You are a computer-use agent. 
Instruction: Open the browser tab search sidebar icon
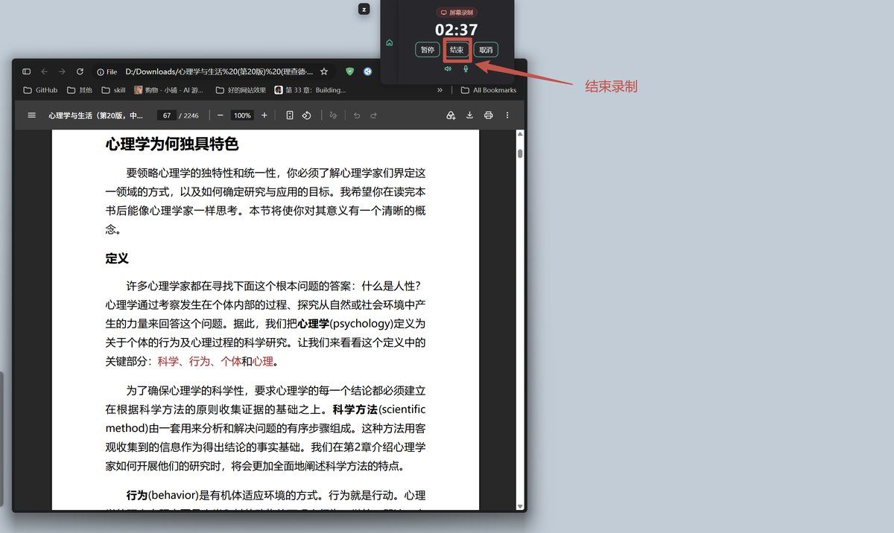tap(27, 71)
